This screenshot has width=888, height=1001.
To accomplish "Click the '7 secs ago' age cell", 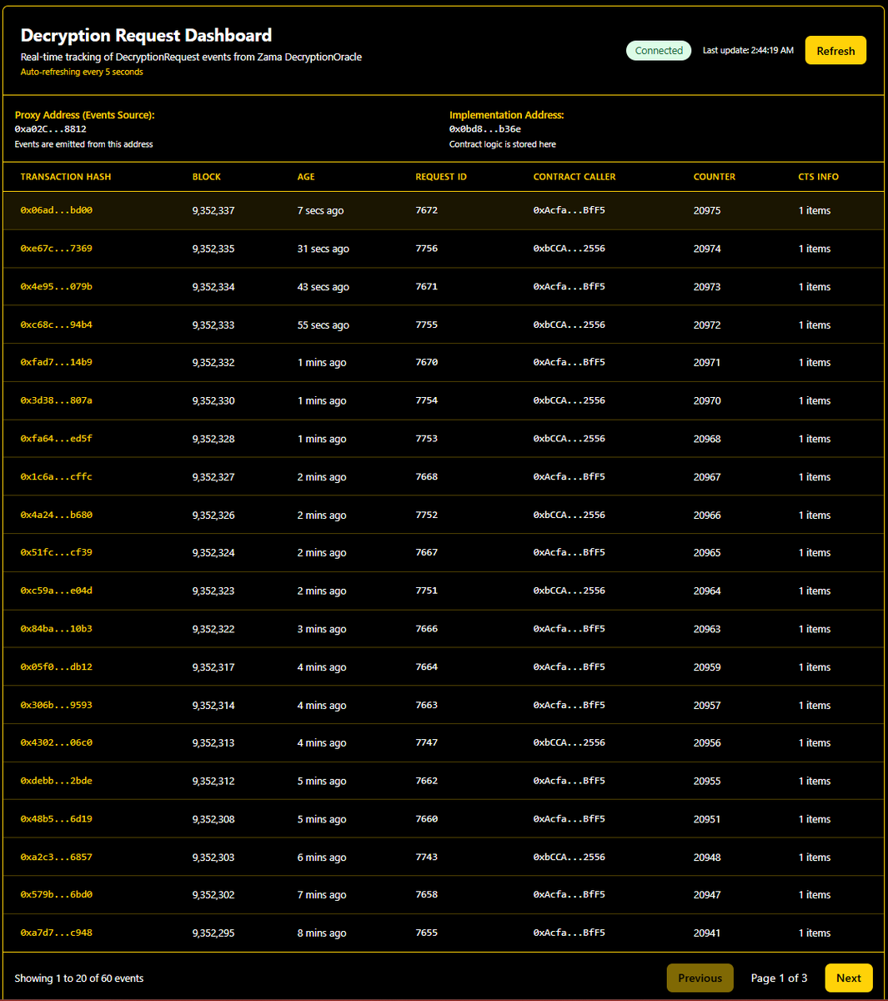I will pos(320,211).
